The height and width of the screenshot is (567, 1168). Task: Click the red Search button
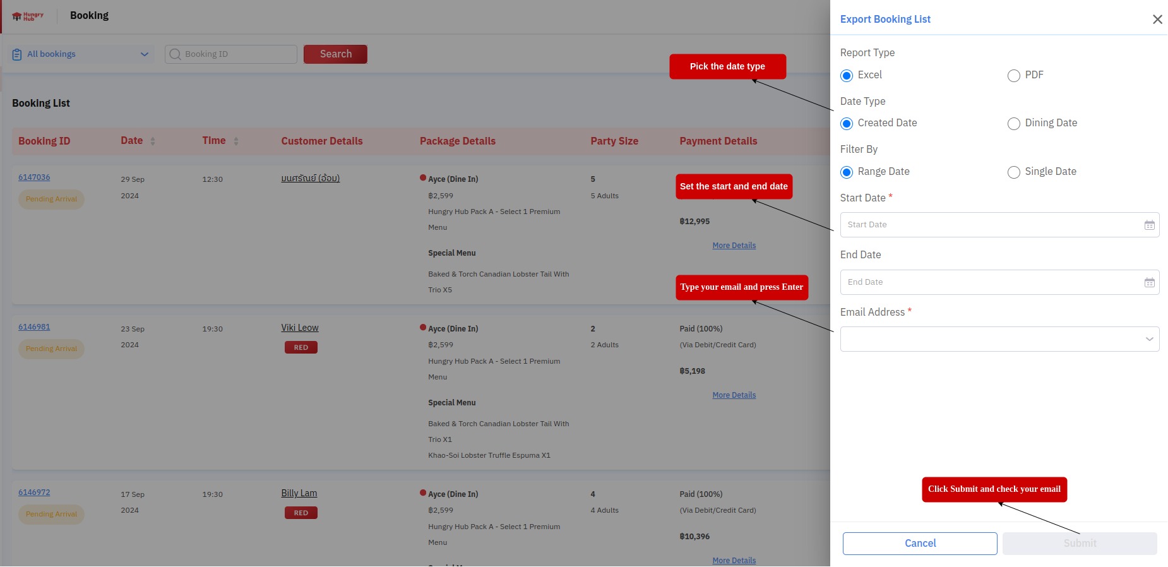click(x=335, y=54)
